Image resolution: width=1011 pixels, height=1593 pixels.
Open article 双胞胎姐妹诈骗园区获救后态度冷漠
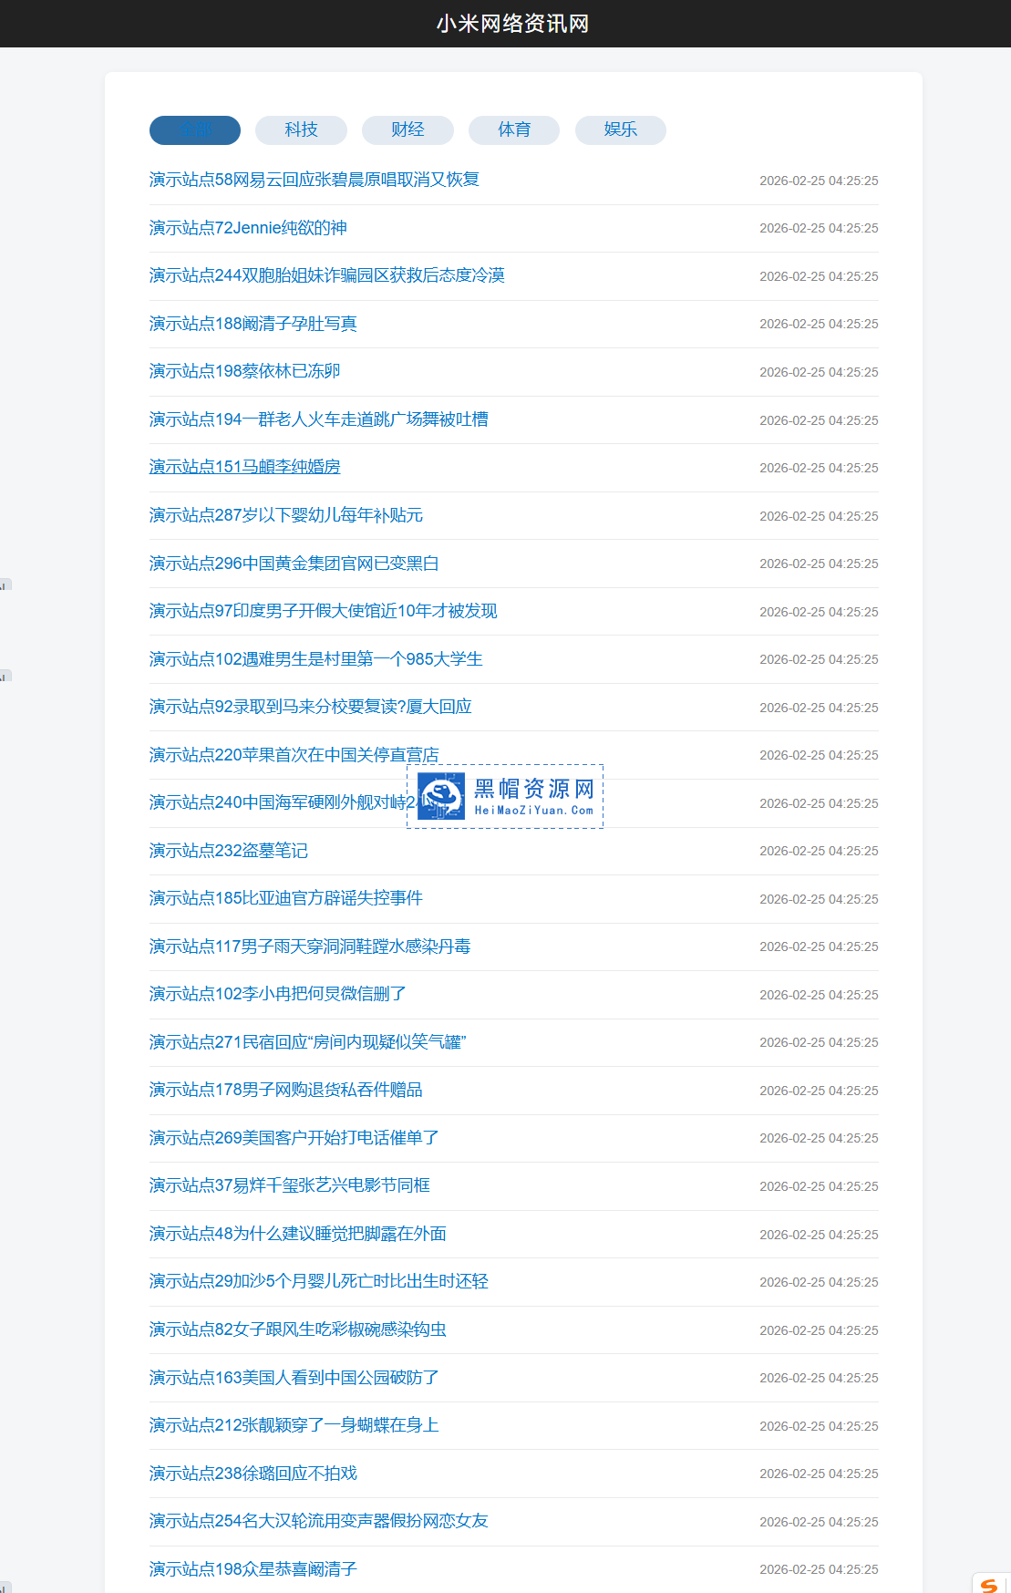point(327,275)
